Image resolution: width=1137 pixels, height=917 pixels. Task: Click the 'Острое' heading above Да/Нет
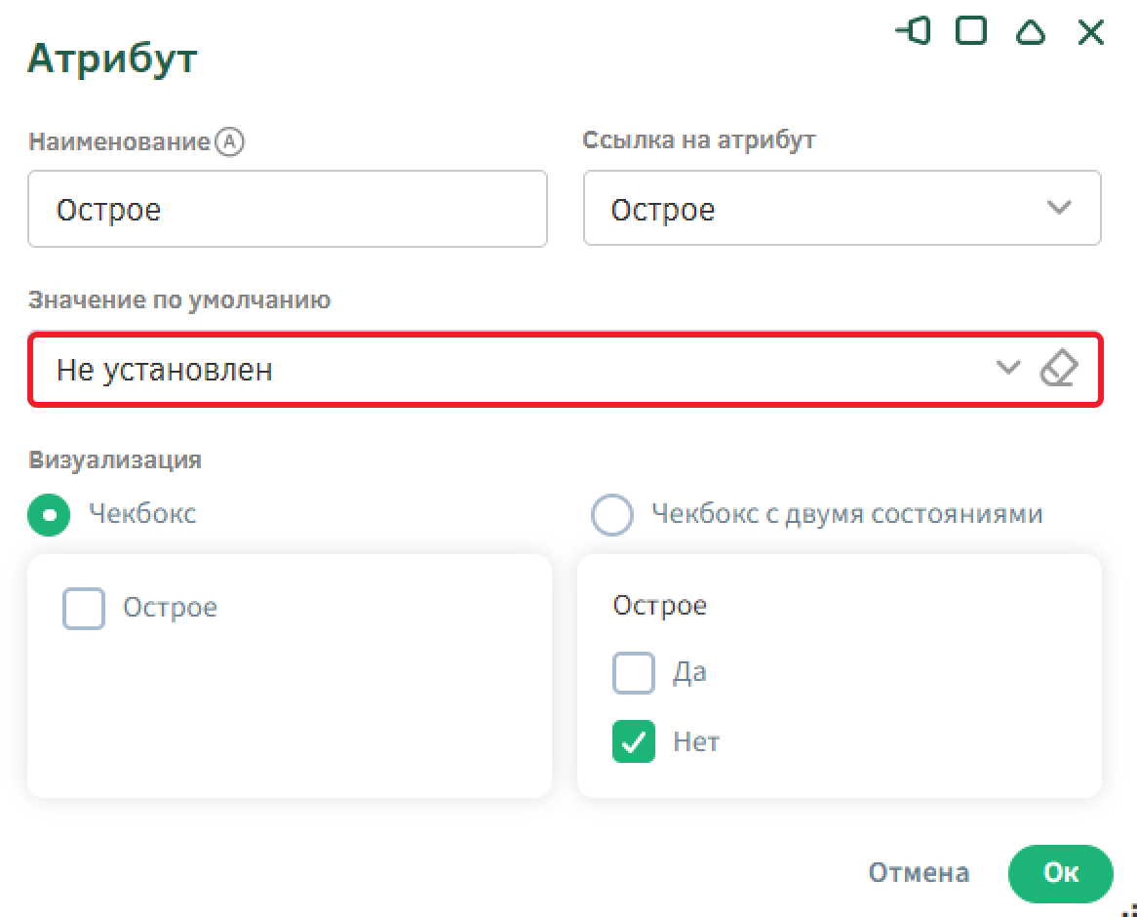click(659, 606)
